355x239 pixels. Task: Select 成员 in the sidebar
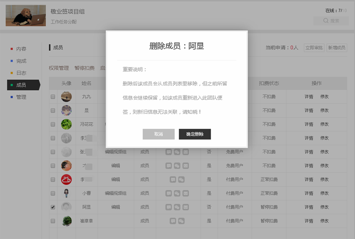(24, 85)
